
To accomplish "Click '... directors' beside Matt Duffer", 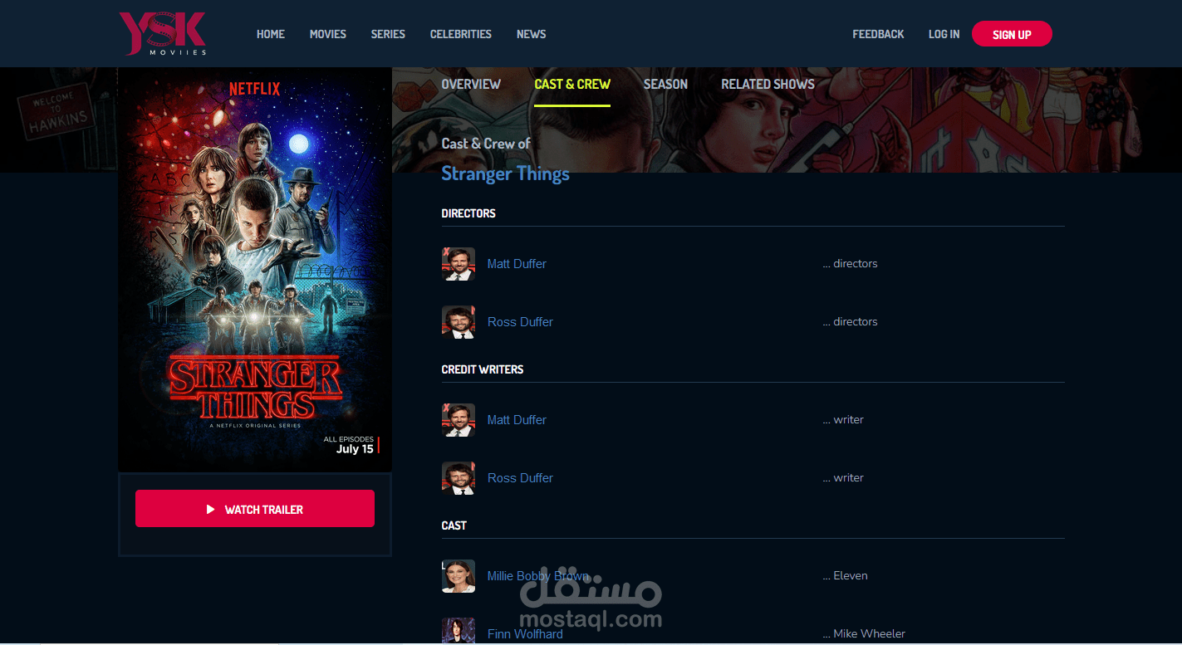I will pyautogui.click(x=850, y=264).
